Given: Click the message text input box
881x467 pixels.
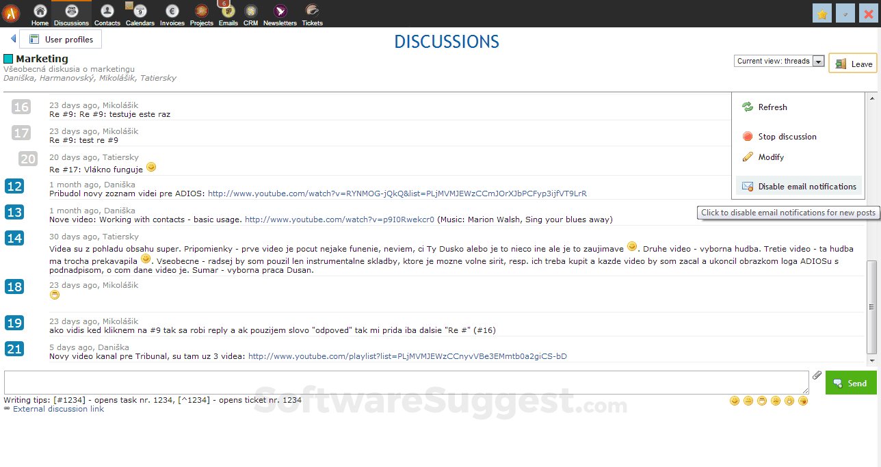Looking at the screenshot, I should (406, 382).
